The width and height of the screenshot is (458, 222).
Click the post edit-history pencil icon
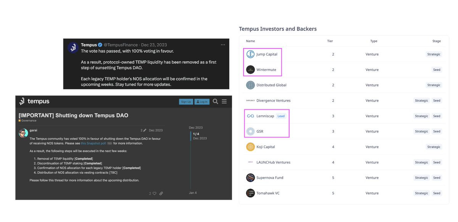tap(145, 130)
